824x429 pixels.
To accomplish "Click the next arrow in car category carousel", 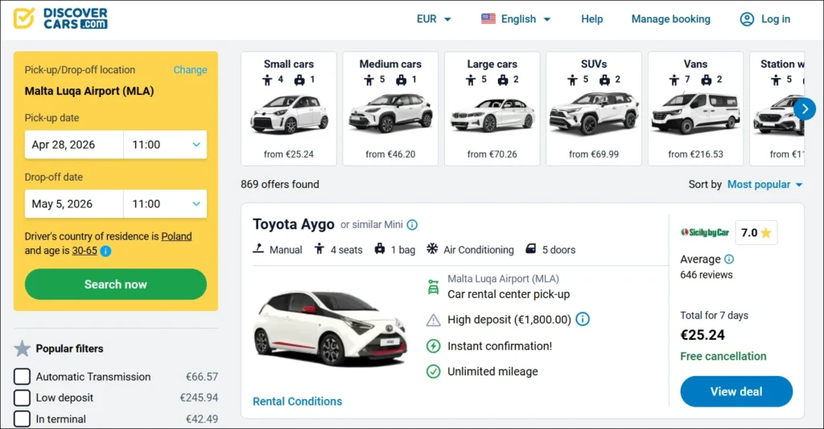I will pyautogui.click(x=805, y=109).
